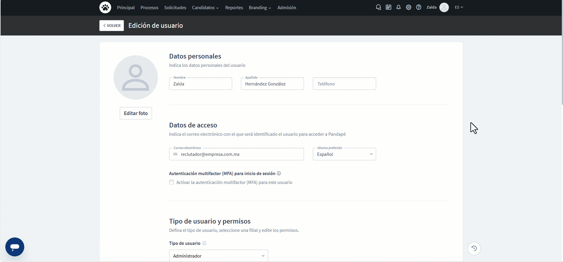Click the history clock icon button
This screenshot has height=262, width=563.
(474, 248)
